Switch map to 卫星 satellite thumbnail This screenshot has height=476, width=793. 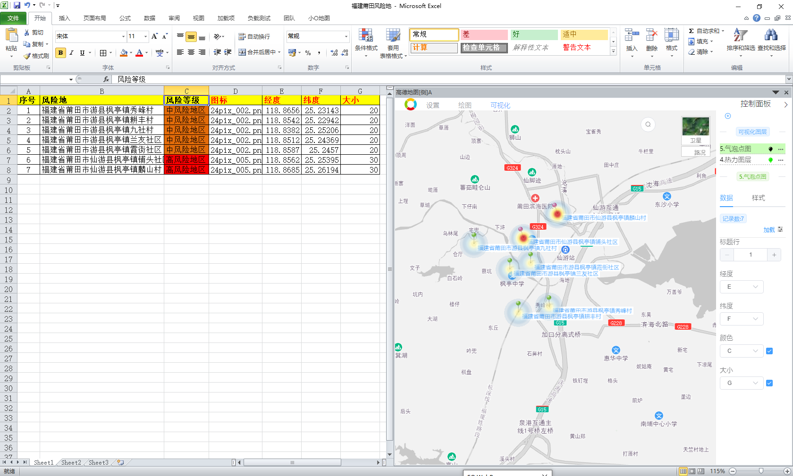(x=695, y=131)
